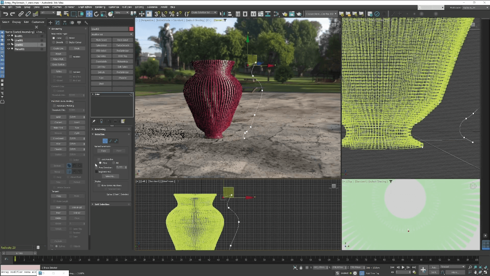Click the Unhide All button
The height and width of the screenshot is (276, 490).
click(77, 207)
